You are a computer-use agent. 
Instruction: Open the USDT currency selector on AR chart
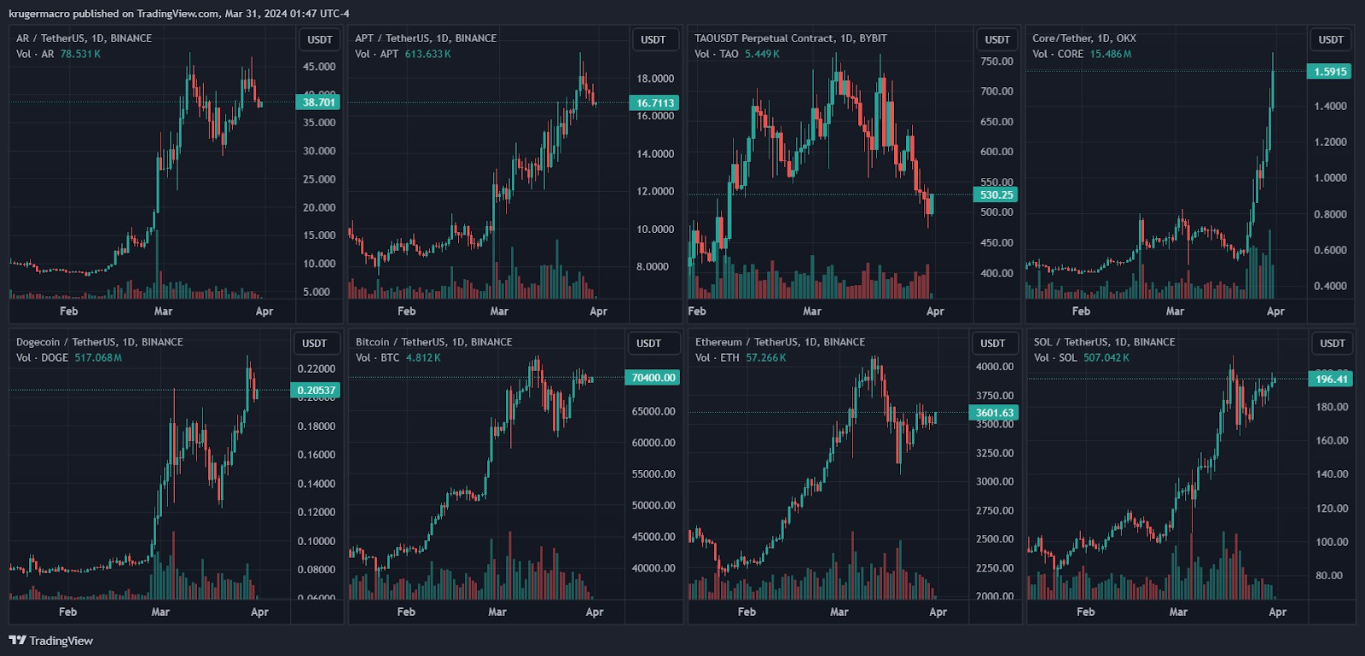pos(320,39)
